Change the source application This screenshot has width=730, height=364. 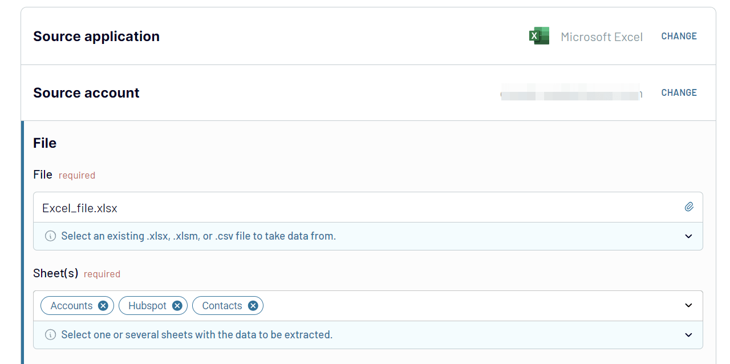[679, 37]
